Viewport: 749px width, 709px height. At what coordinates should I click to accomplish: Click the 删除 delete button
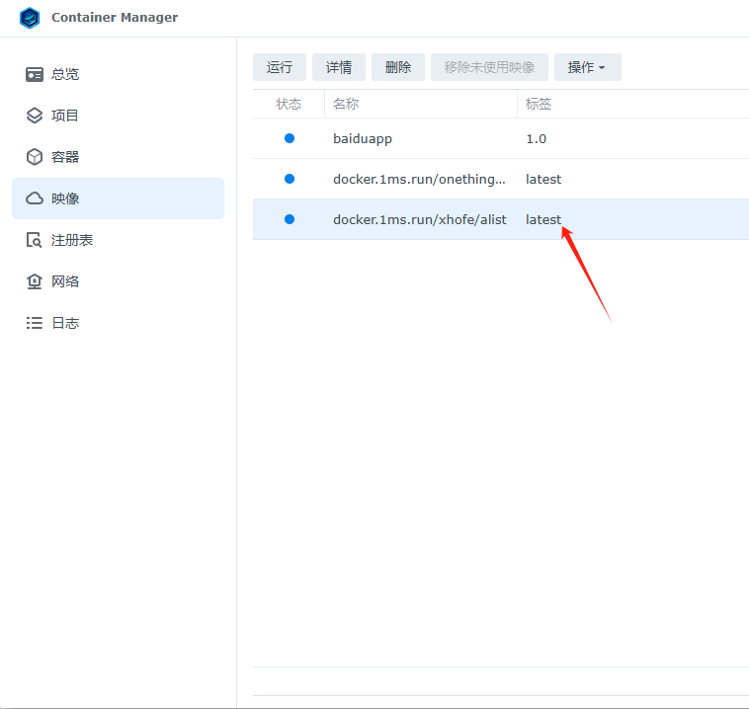click(x=398, y=67)
